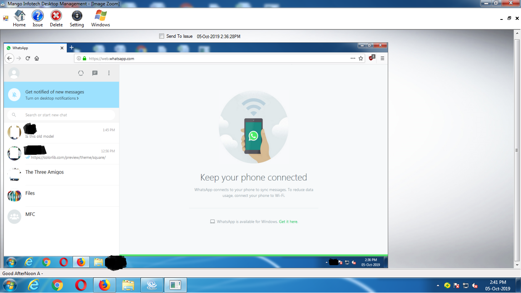This screenshot has height=293, width=521.
Task: Open Start menu on outer taskbar
Action: 10,285
